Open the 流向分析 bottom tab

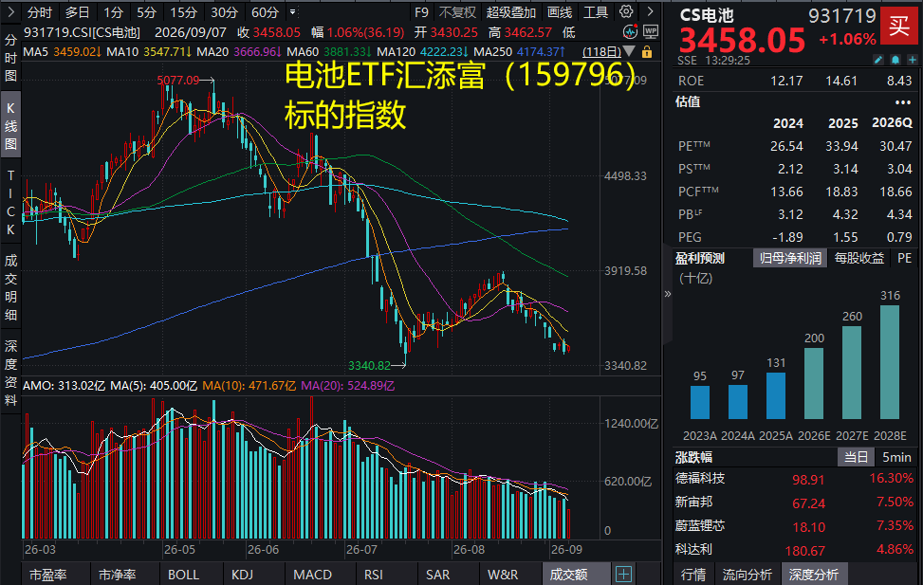point(747,575)
